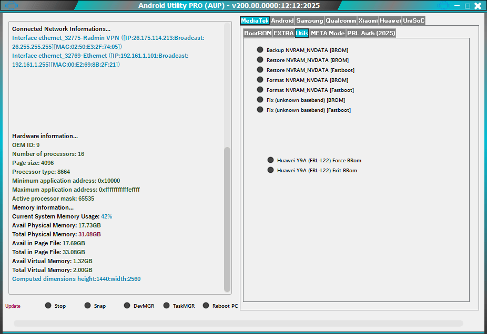Screen dimensions: 487x334
Task: Choose Format NVRAM_NVDATA [BROM] option
Action: click(259, 80)
